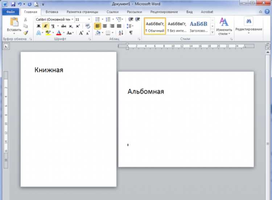Switch to the Вид tab
Screen dimensions: 272x200
[189, 12]
